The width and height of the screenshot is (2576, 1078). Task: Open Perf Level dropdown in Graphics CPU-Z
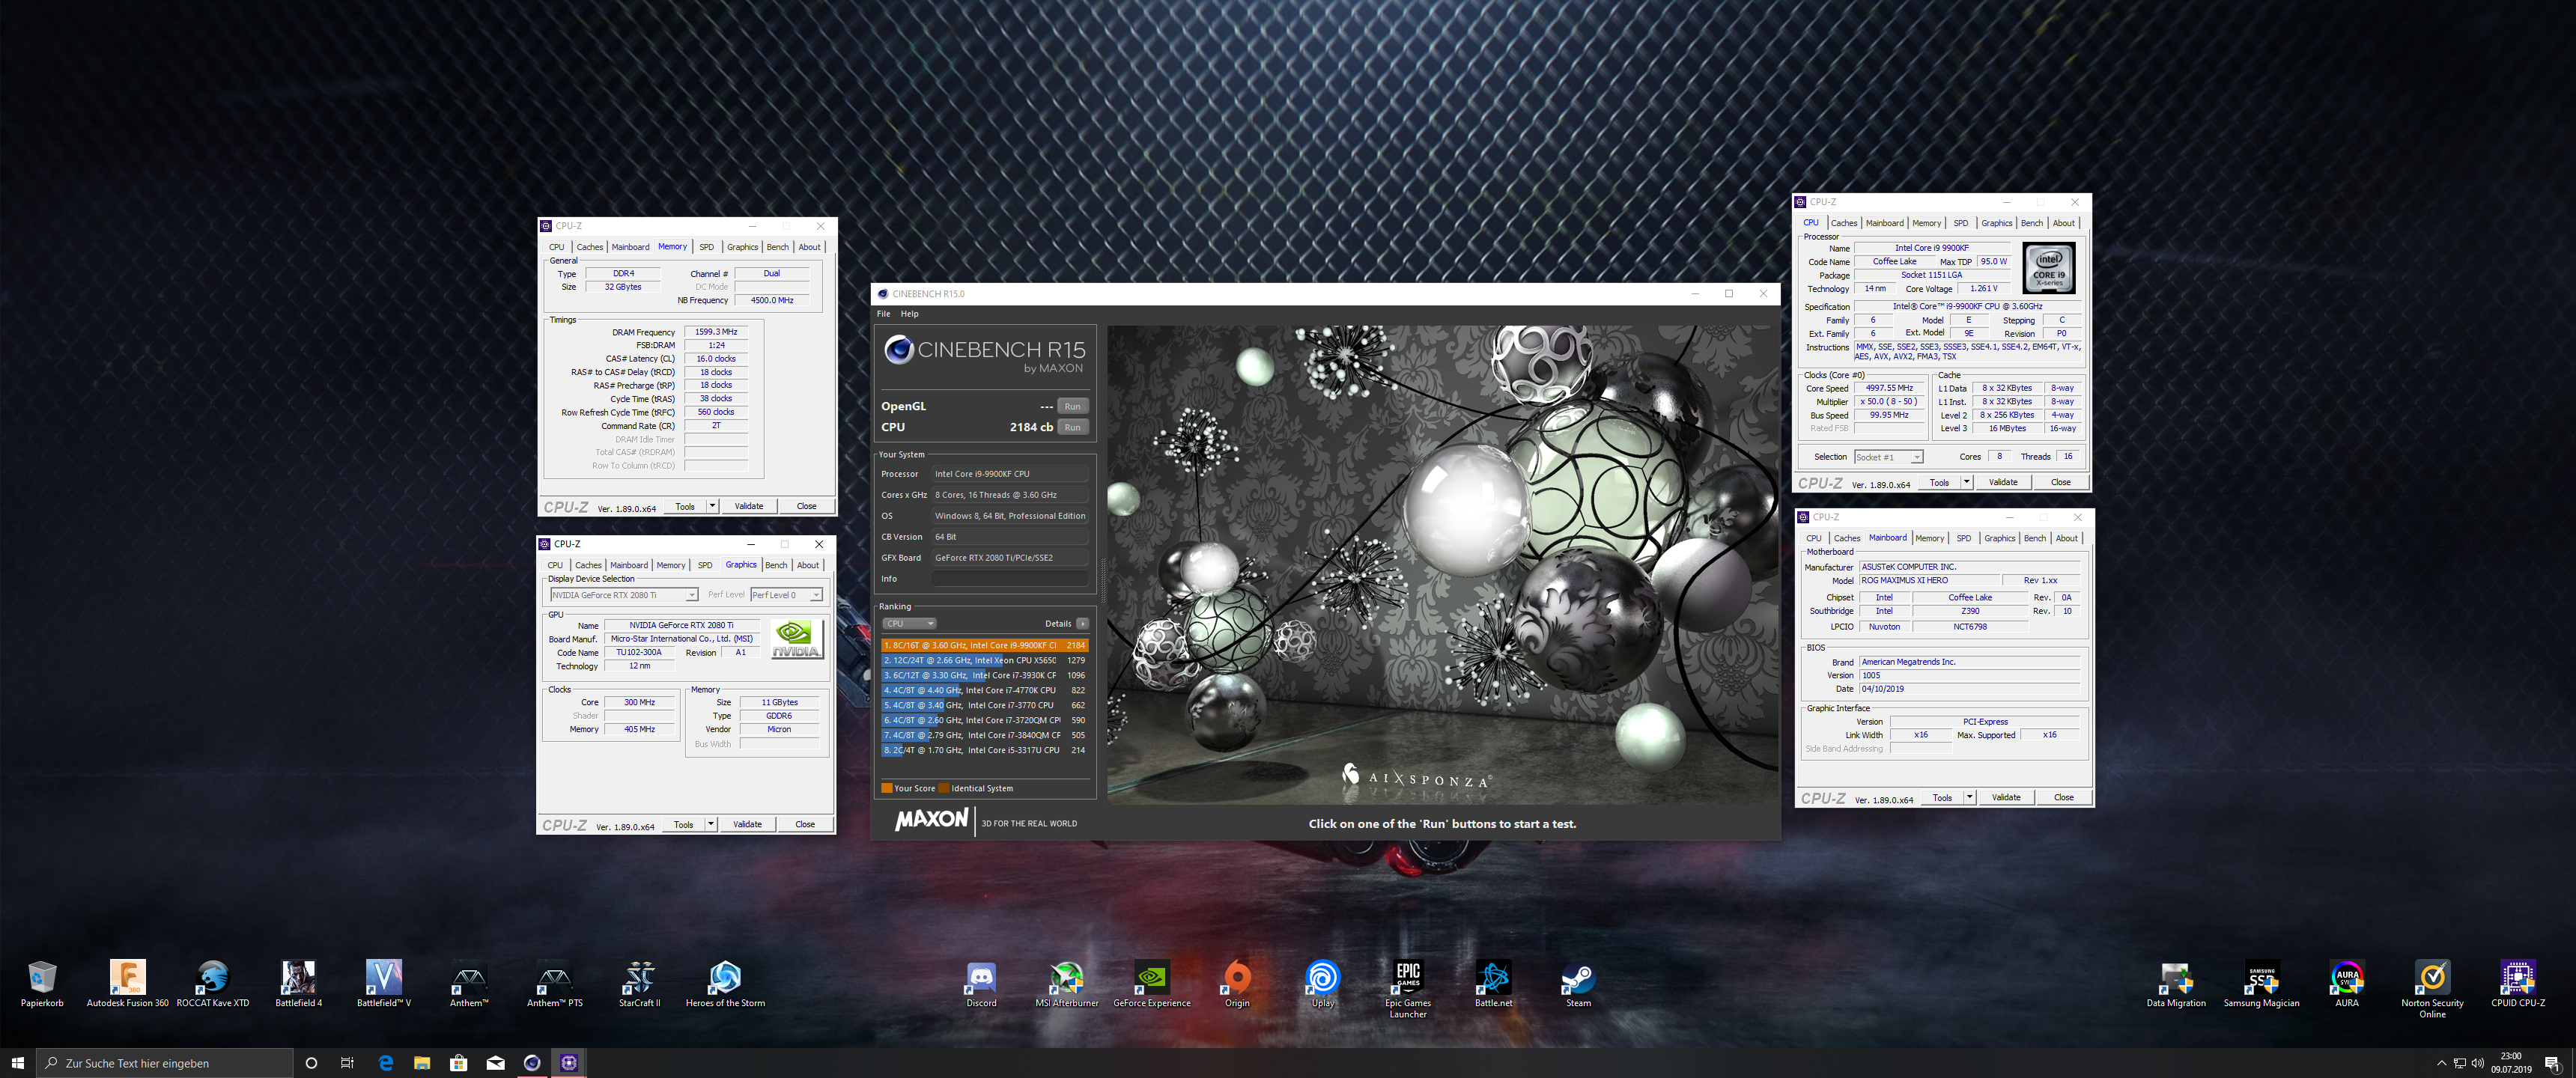pos(786,595)
